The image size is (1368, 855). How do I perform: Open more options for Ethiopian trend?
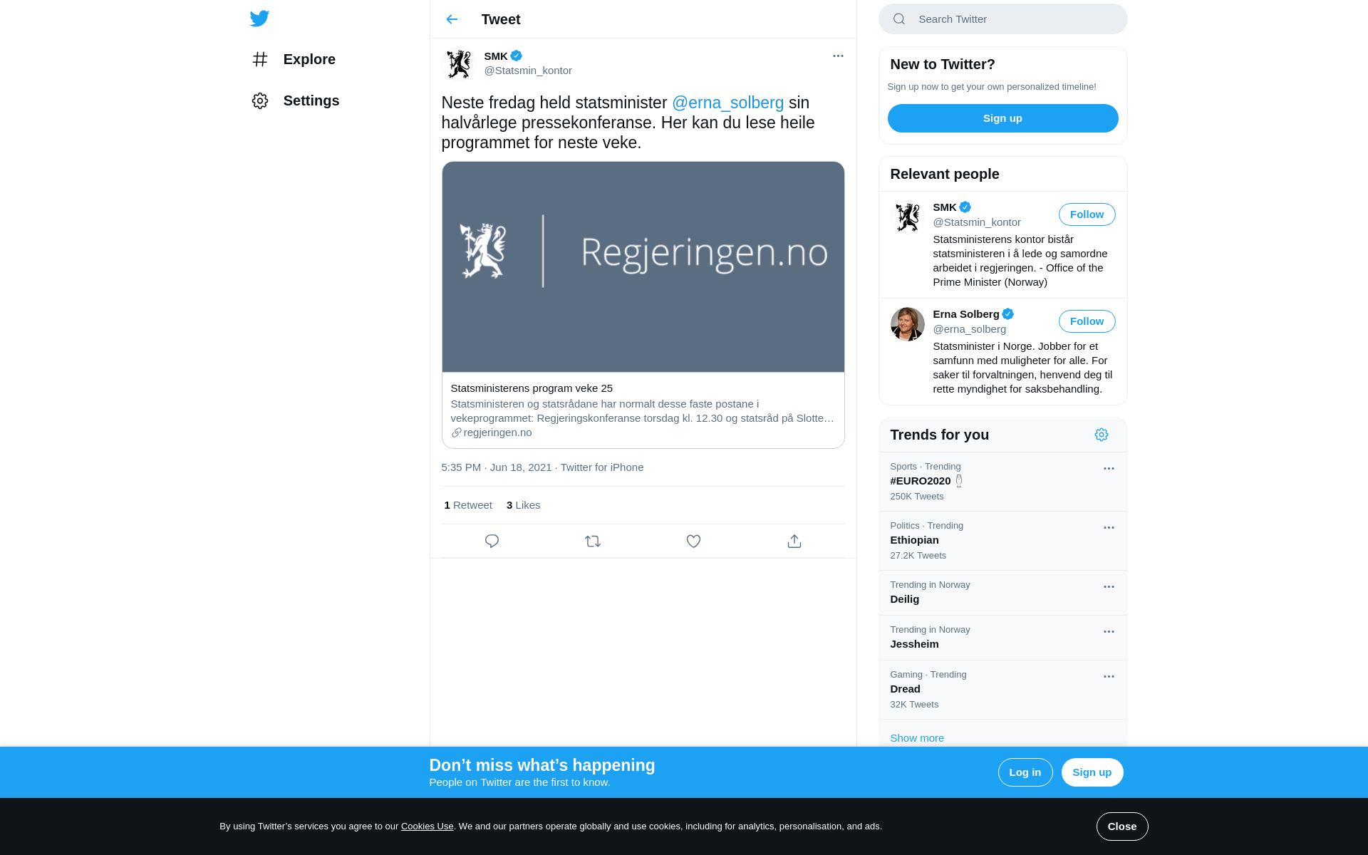1109,528
